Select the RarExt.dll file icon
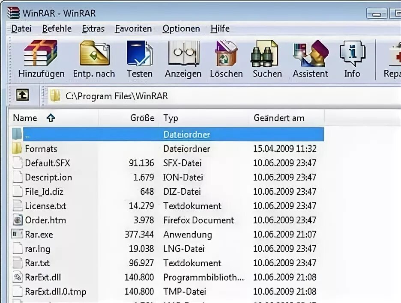 [x=18, y=277]
